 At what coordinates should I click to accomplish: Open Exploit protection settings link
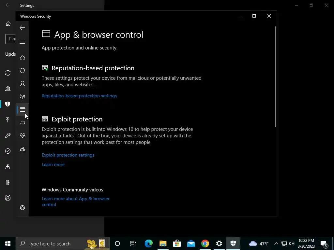(68, 155)
